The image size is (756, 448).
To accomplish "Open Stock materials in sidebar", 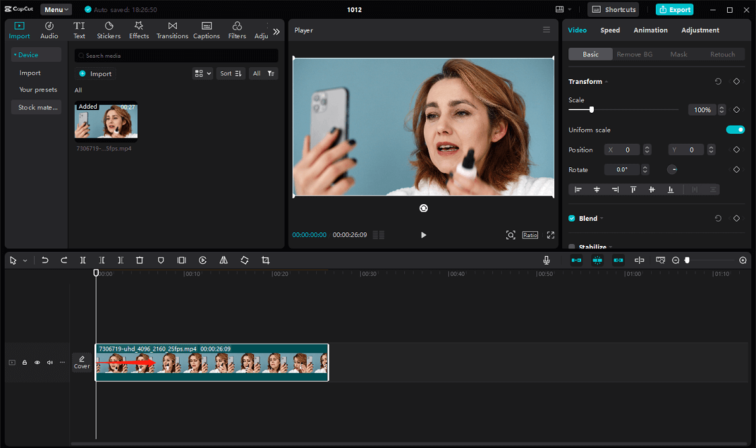I will pos(38,107).
